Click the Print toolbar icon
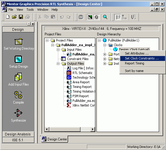Viewport: 166px width, 150px height. point(28,17)
